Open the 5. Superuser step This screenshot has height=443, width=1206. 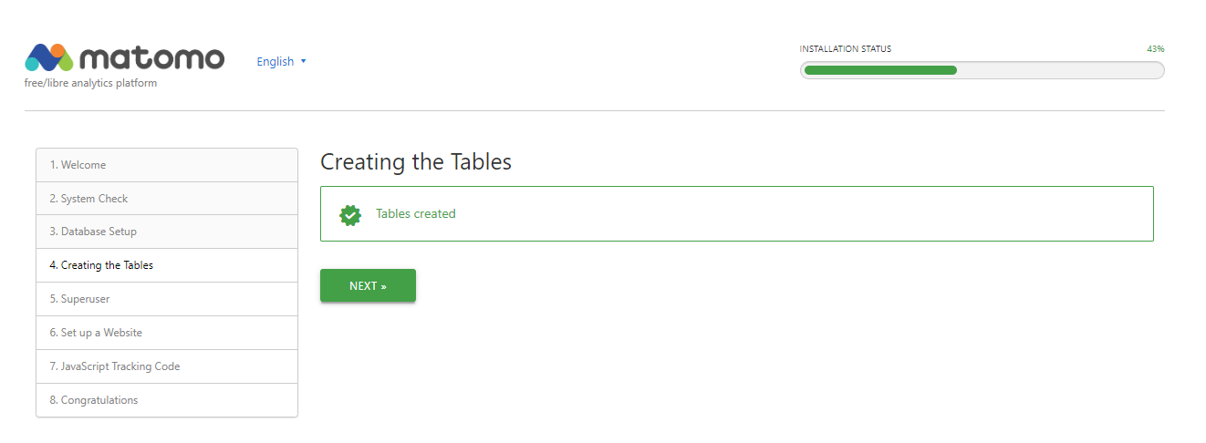pyautogui.click(x=167, y=299)
